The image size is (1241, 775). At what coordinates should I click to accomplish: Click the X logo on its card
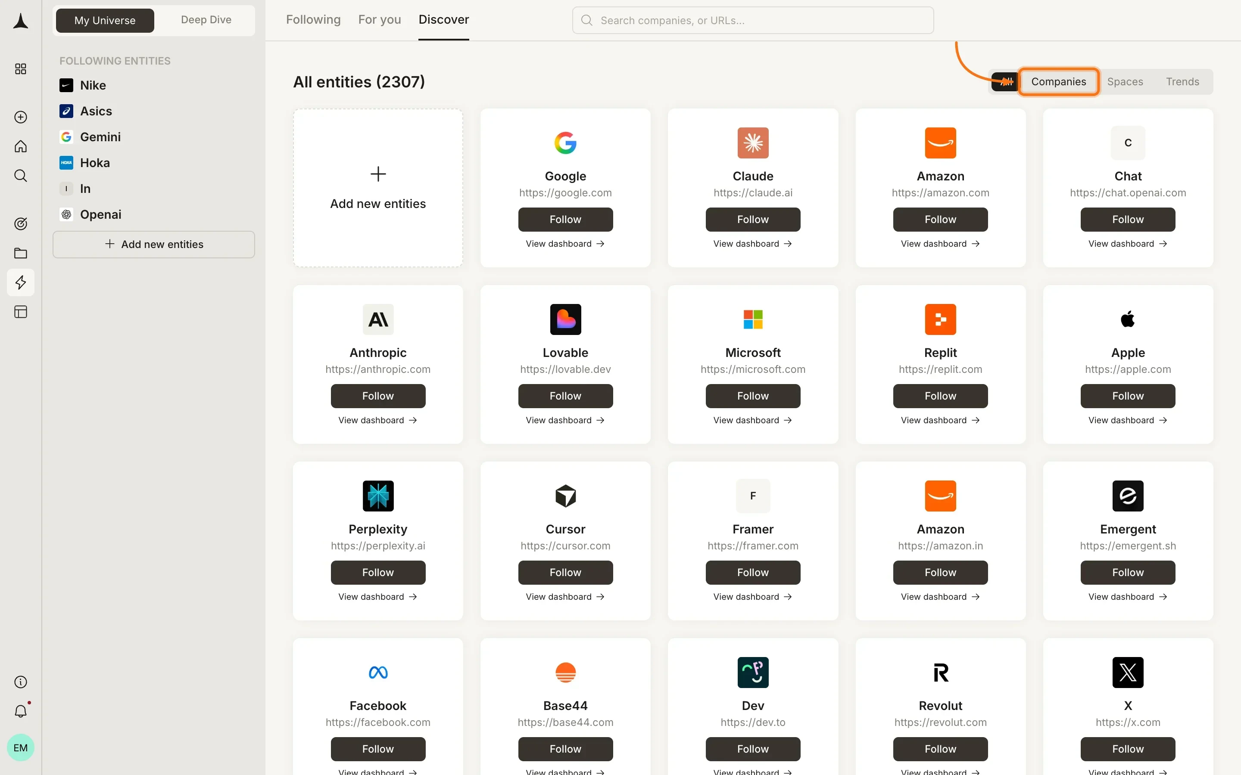coord(1128,673)
